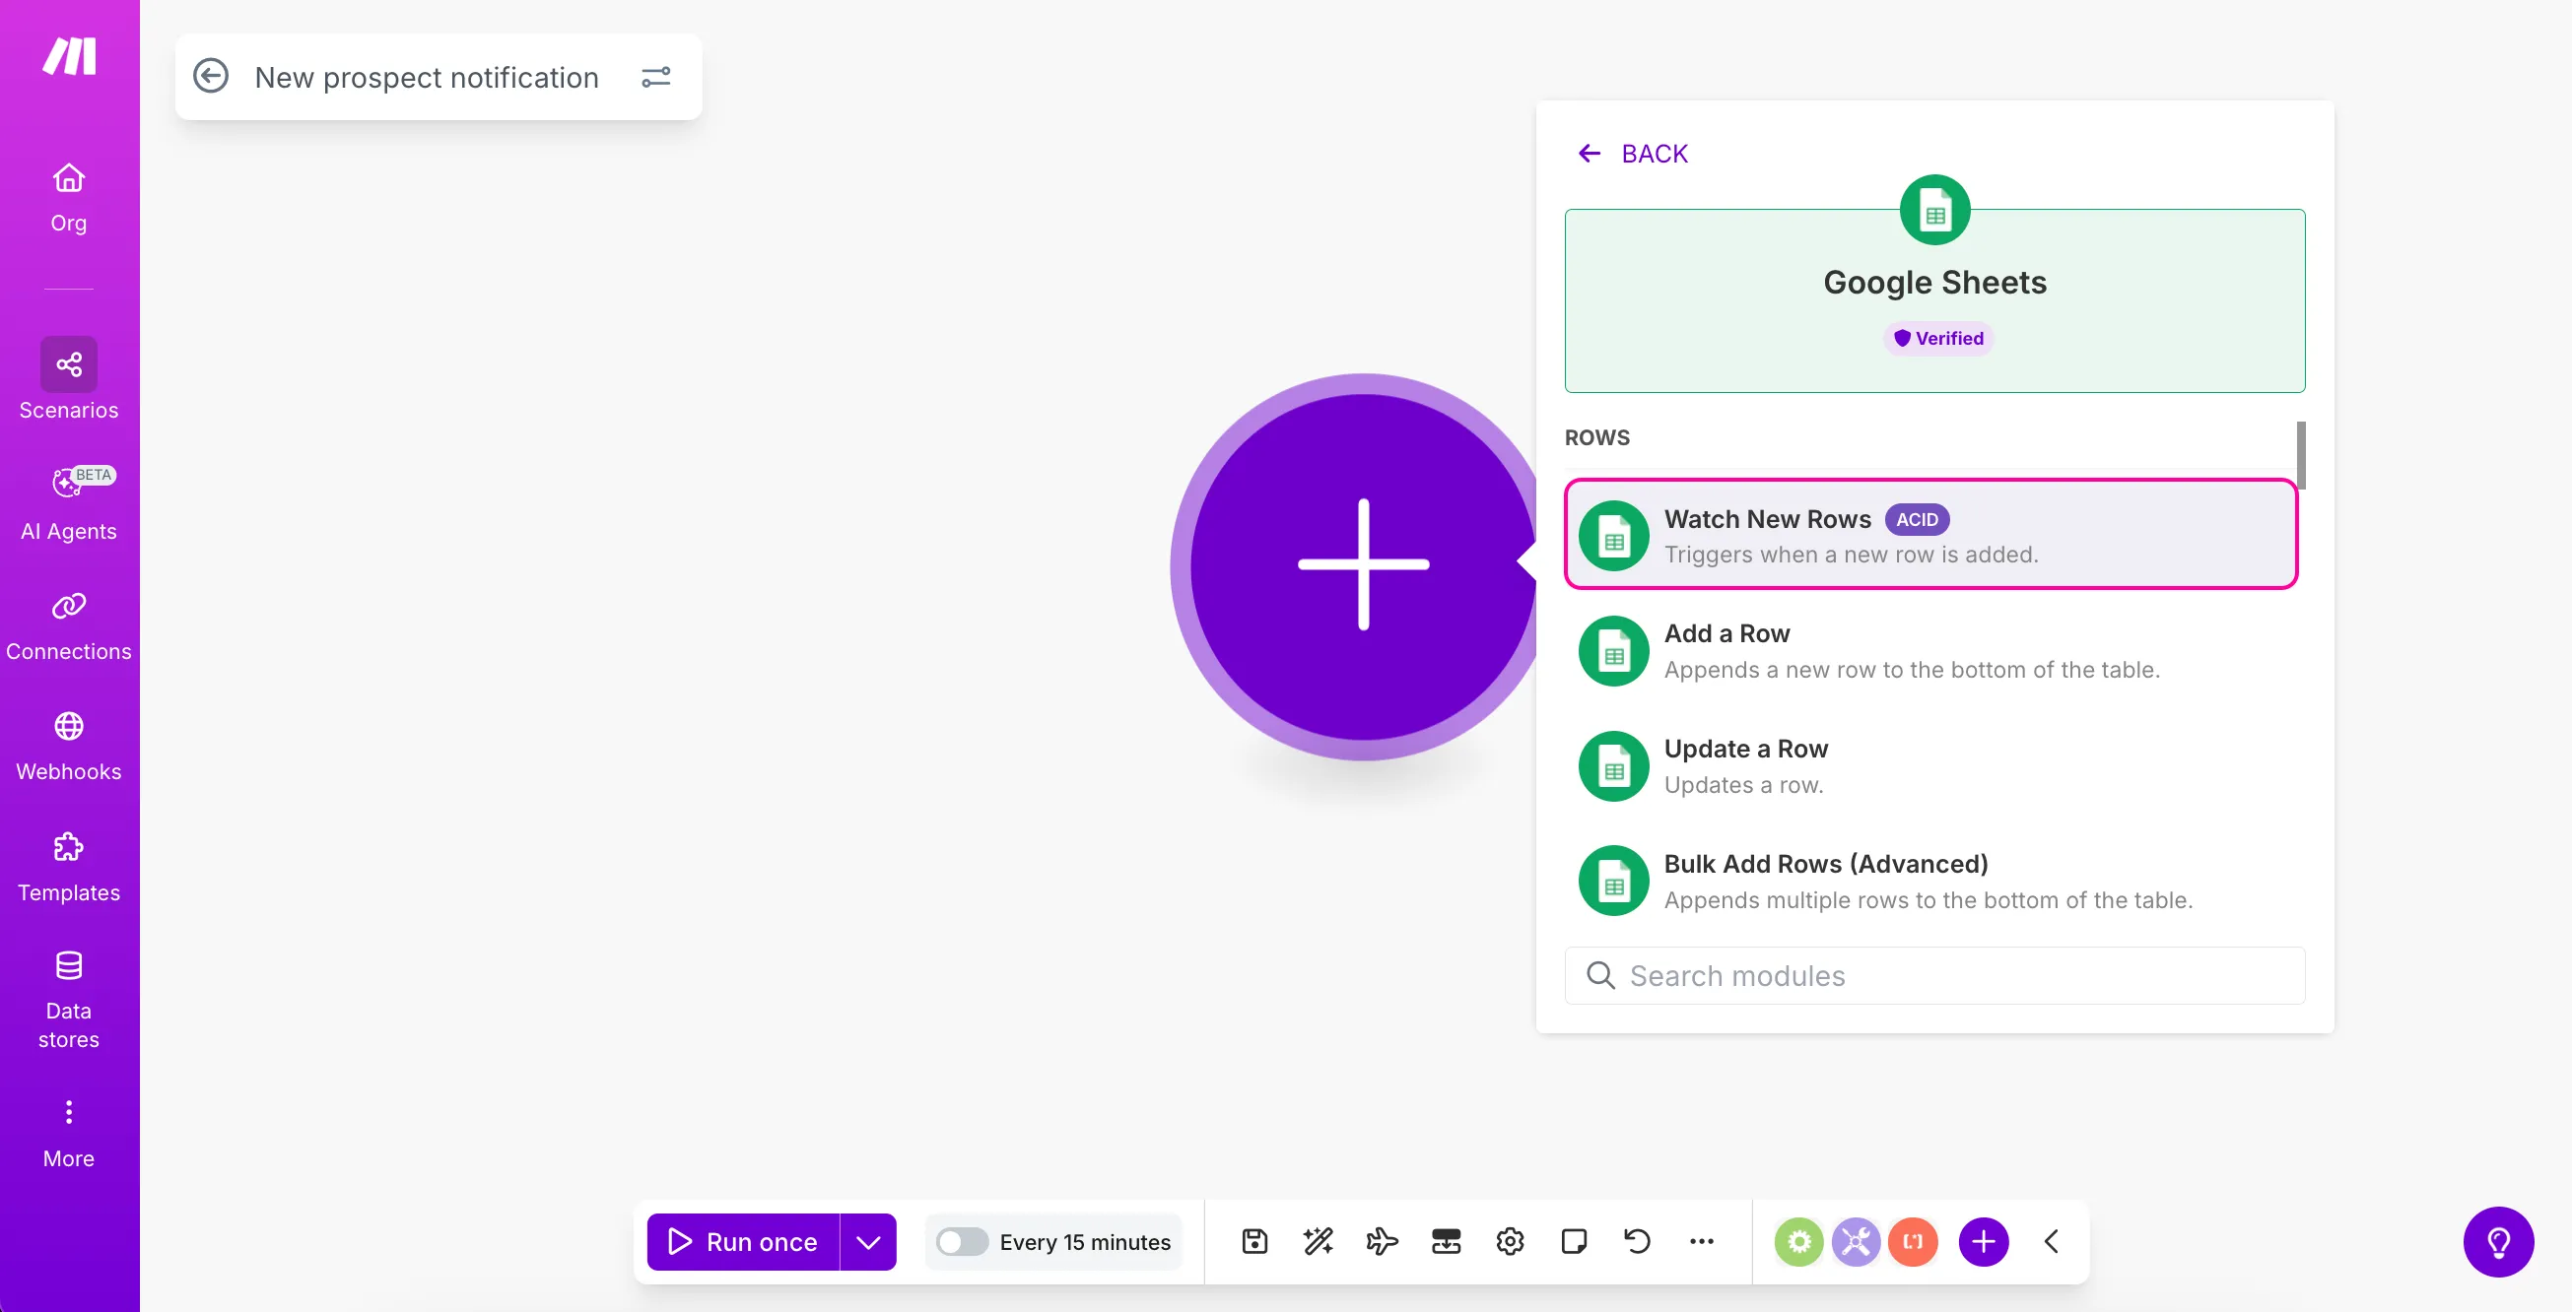Open the notes icon
This screenshot has height=1312, width=2572.
(1574, 1242)
